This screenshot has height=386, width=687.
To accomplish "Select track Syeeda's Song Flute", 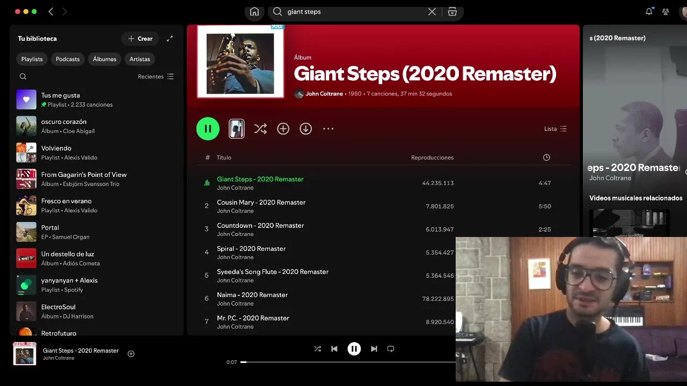I will [x=273, y=272].
